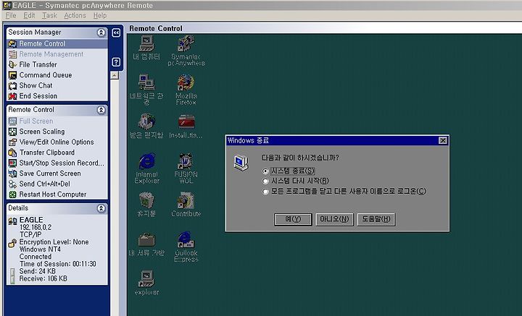The image size is (522, 316).
Task: Select the Outlook Express desktop icon
Action: point(186,247)
